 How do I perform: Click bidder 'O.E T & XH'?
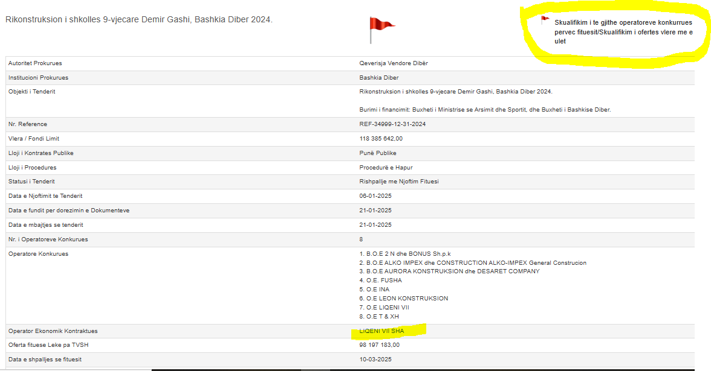[x=379, y=317]
